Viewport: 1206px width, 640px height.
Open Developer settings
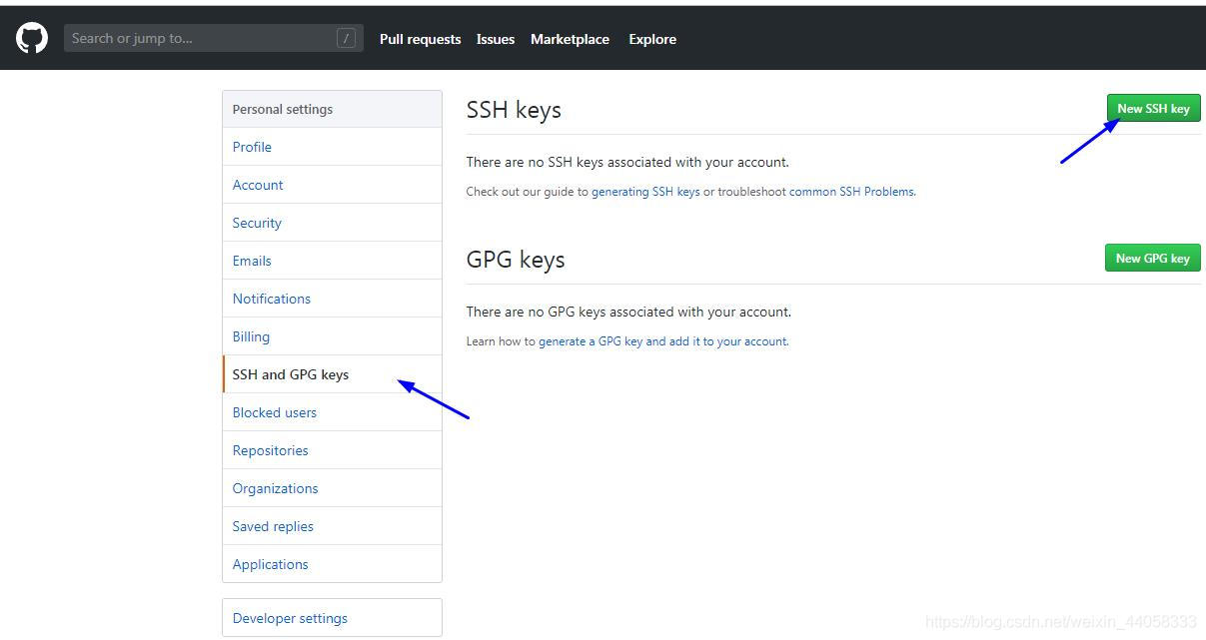pyautogui.click(x=289, y=618)
